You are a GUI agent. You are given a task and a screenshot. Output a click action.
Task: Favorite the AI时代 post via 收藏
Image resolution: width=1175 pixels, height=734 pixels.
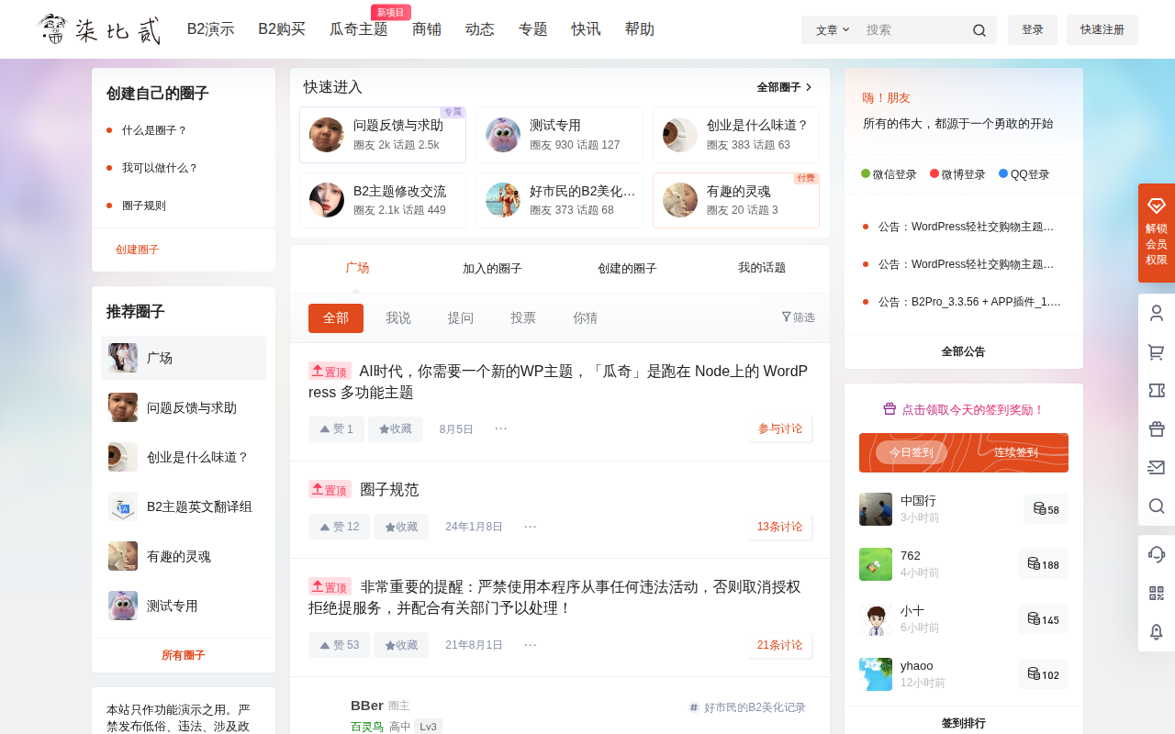point(396,429)
